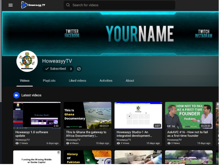Click HoweasyyTV link under Ghana documentary
Screen dimensions: 219x165
73,140
